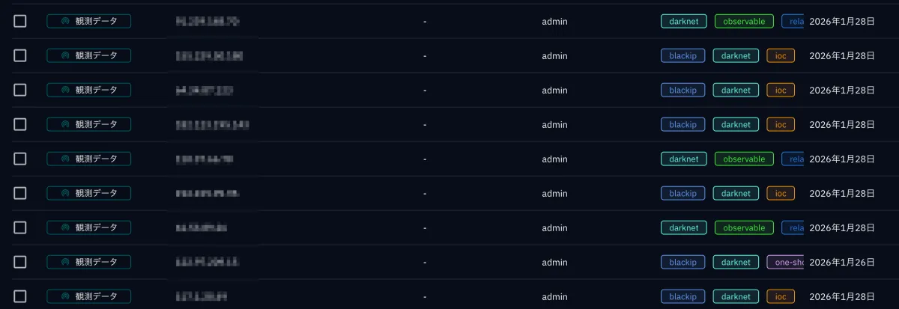Click the 観測データ icon in the sixth row

65,193
